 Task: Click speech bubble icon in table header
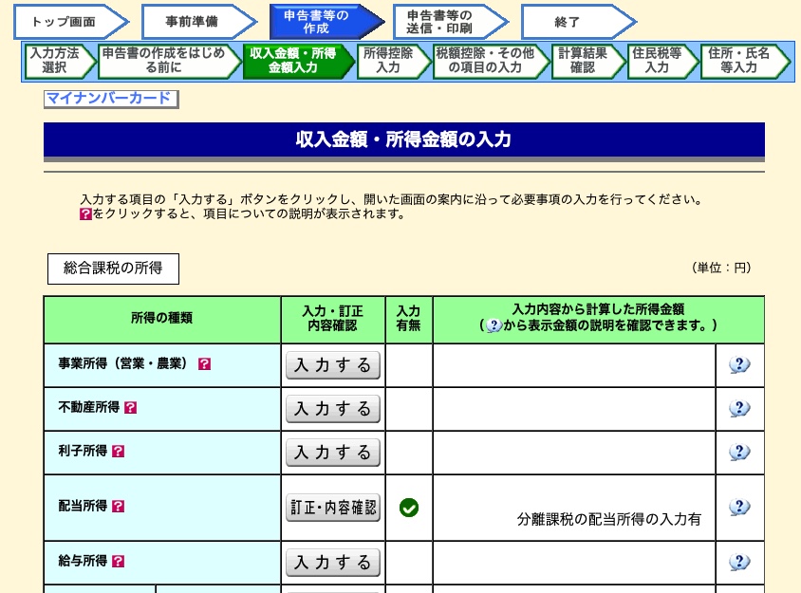pos(494,325)
